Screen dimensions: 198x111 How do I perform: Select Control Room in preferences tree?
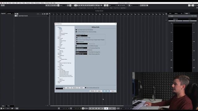click(62, 80)
